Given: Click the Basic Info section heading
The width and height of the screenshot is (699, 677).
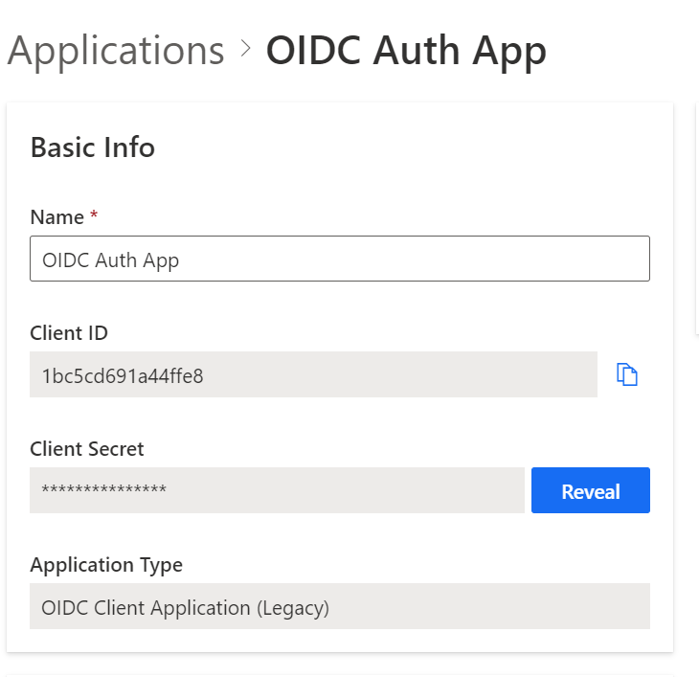Looking at the screenshot, I should coord(93,147).
